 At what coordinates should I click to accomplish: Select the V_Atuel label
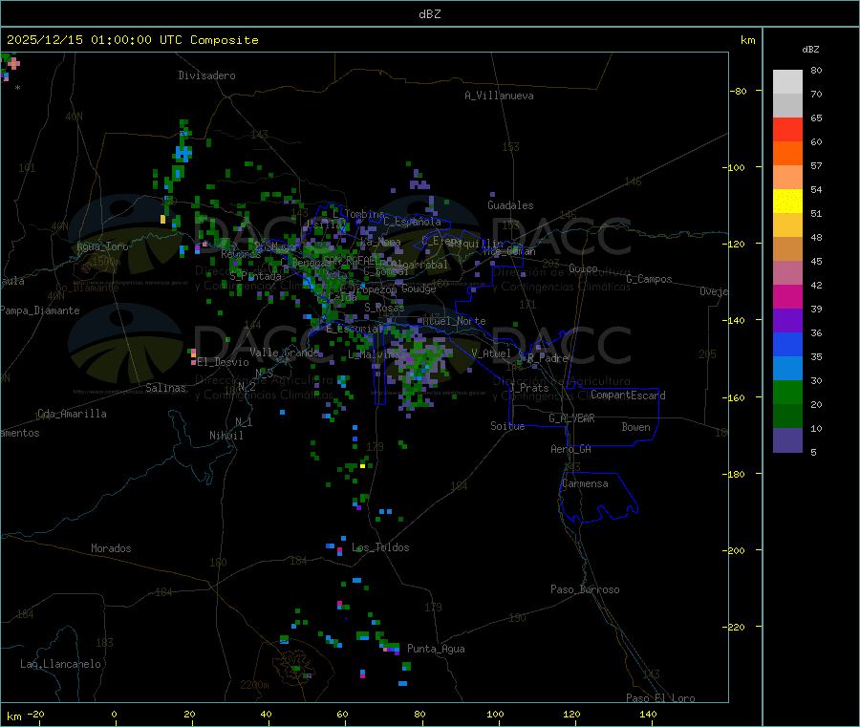coord(491,353)
